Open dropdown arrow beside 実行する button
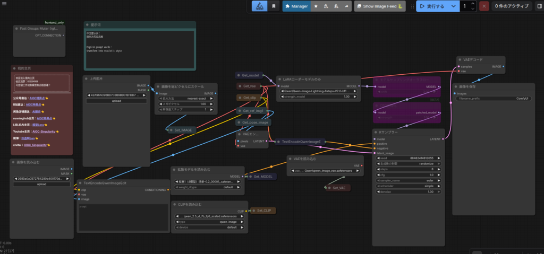Image resolution: width=544 pixels, height=254 pixels. coord(453,6)
